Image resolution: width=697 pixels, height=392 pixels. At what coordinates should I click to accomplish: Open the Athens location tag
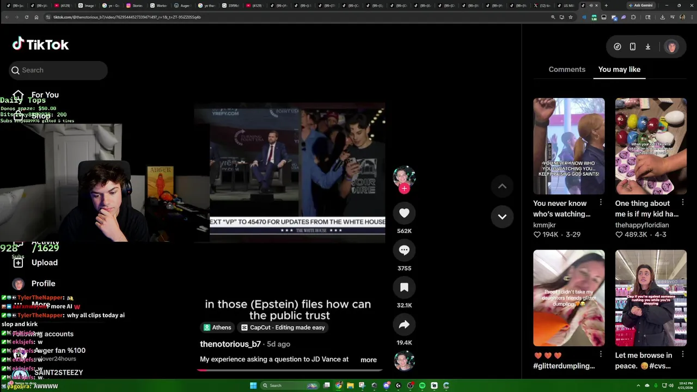[218, 328]
